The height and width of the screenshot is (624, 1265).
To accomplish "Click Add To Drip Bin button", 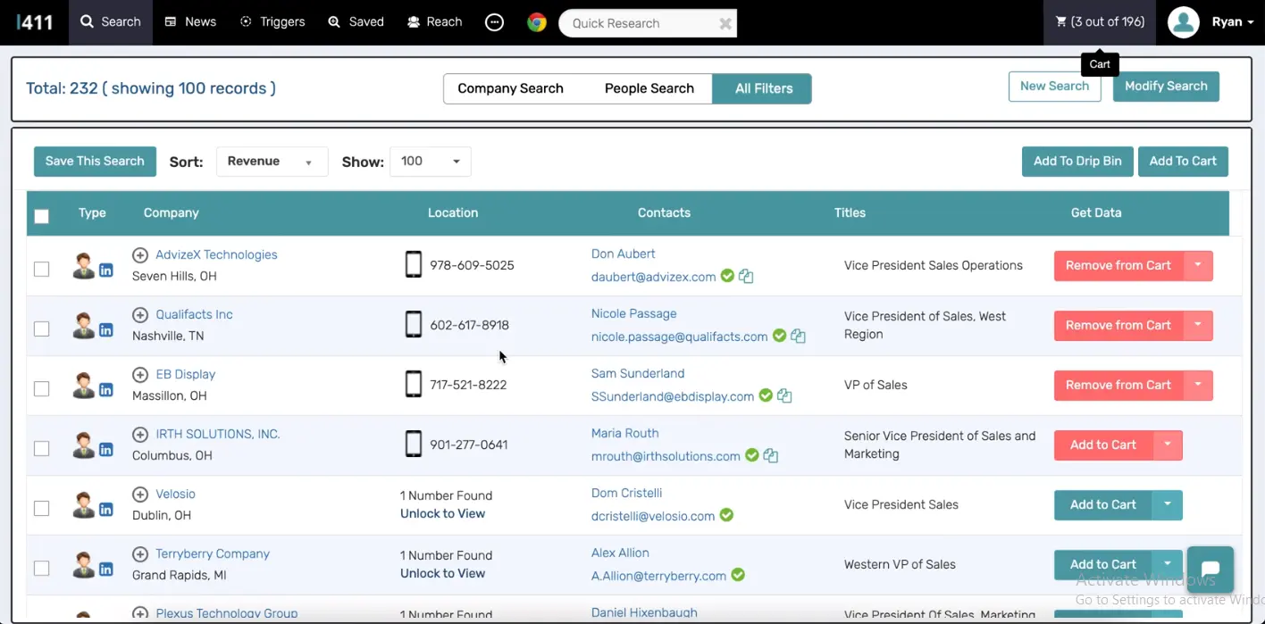I will (x=1077, y=162).
